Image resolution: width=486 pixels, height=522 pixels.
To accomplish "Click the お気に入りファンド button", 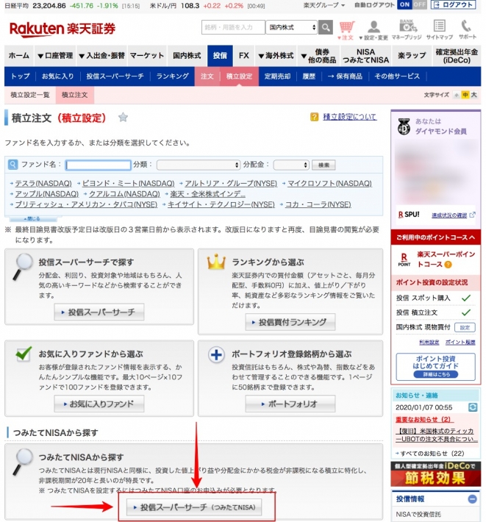I will [99, 404].
